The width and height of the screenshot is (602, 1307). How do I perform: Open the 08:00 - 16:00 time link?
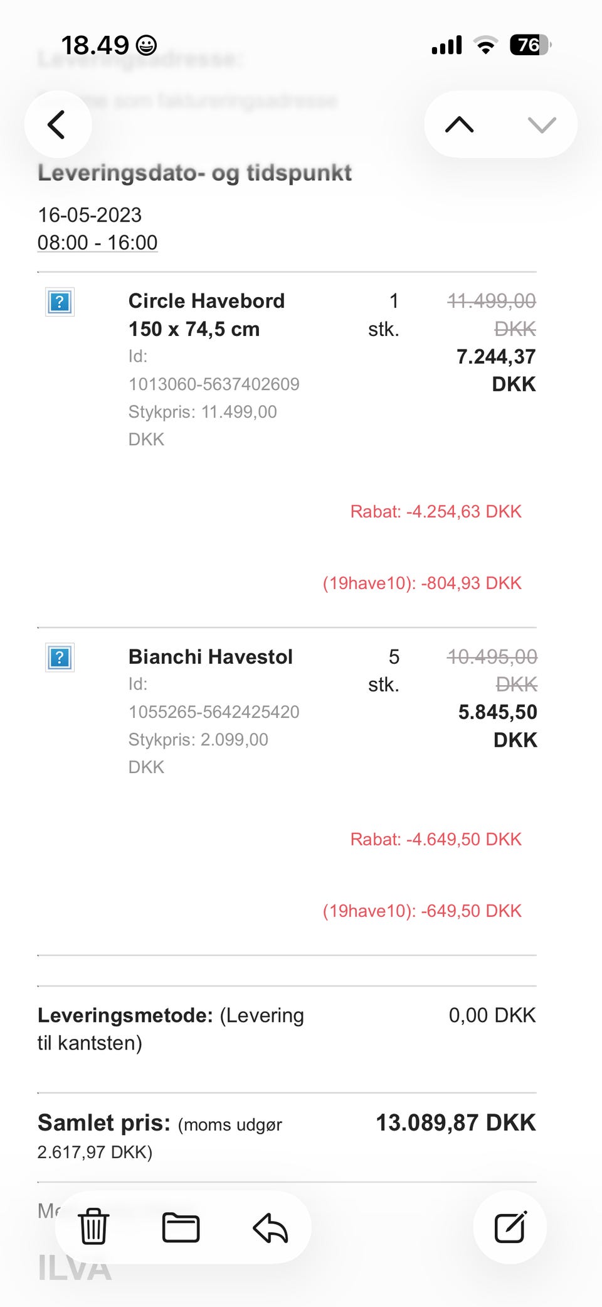tap(97, 242)
